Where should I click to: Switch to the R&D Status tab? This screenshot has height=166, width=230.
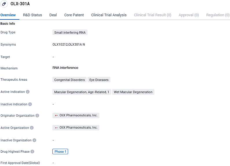click(32, 15)
